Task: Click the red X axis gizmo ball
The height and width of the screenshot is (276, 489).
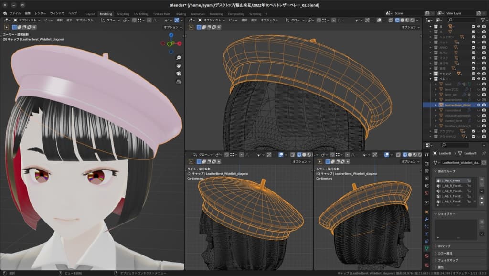Action: click(180, 43)
